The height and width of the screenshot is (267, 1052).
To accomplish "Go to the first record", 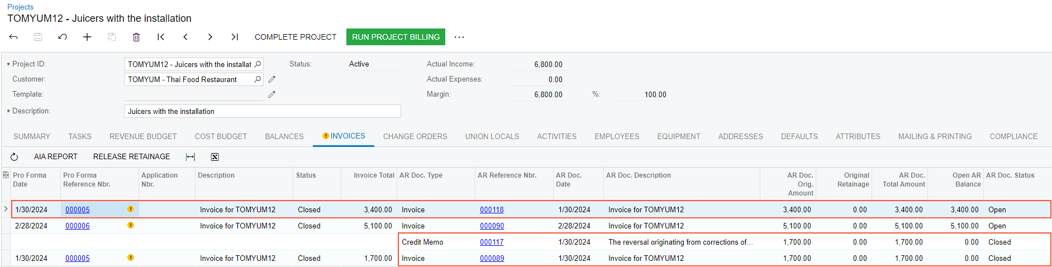I will coord(161,37).
